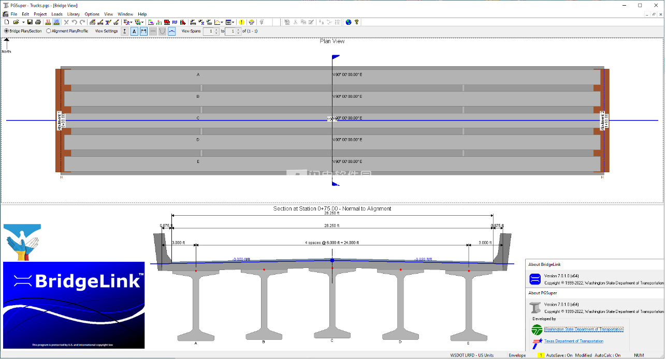The height and width of the screenshot is (359, 666).
Task: Click 'Envelope' in status bar
Action: [x=517, y=355]
